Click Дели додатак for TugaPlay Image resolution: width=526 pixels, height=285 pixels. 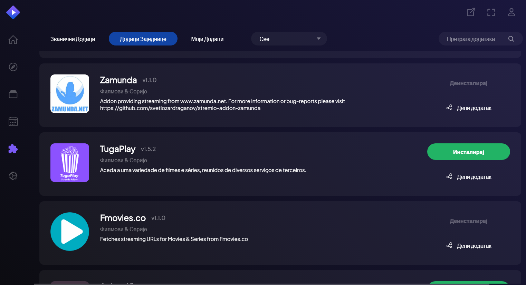[x=469, y=177]
